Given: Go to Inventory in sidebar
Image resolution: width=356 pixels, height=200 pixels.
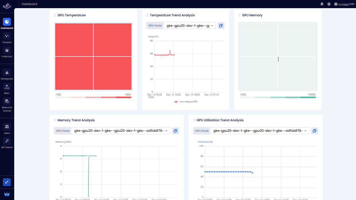Looking at the screenshot, I should click(x=7, y=50).
